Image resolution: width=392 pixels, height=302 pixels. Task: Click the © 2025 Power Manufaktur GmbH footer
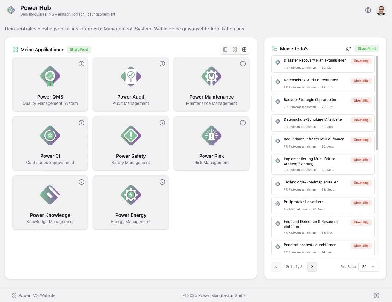pyautogui.click(x=214, y=295)
